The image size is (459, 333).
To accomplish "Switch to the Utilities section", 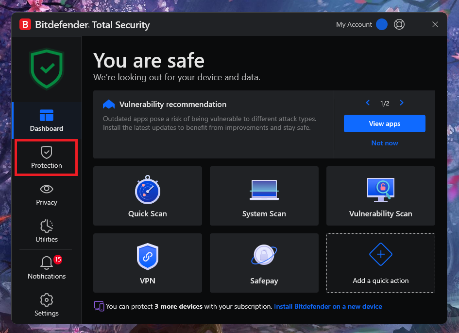I will pyautogui.click(x=47, y=231).
